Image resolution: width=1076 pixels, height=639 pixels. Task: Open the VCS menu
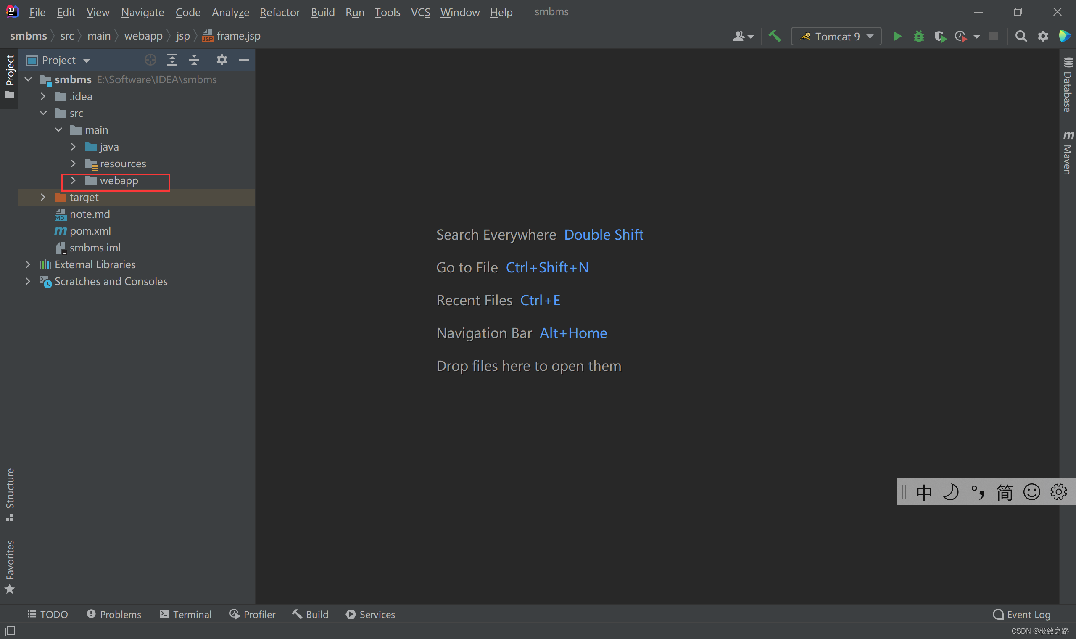(x=420, y=12)
